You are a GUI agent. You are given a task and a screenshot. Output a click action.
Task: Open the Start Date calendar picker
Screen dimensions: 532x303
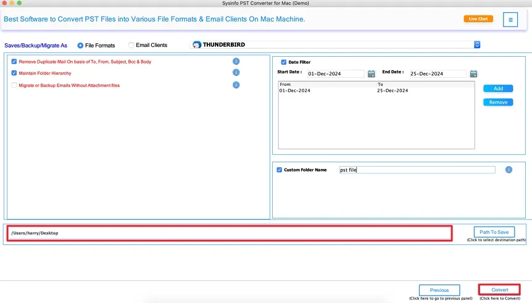tap(372, 74)
